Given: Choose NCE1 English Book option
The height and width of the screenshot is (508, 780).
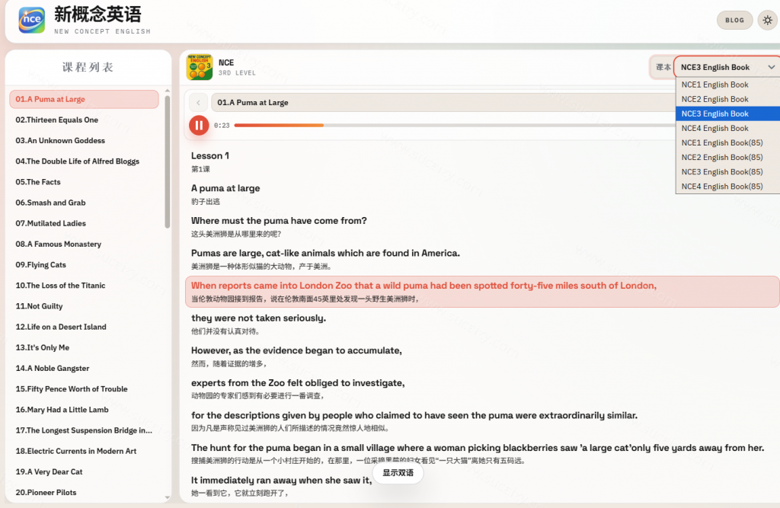Looking at the screenshot, I should [727, 85].
